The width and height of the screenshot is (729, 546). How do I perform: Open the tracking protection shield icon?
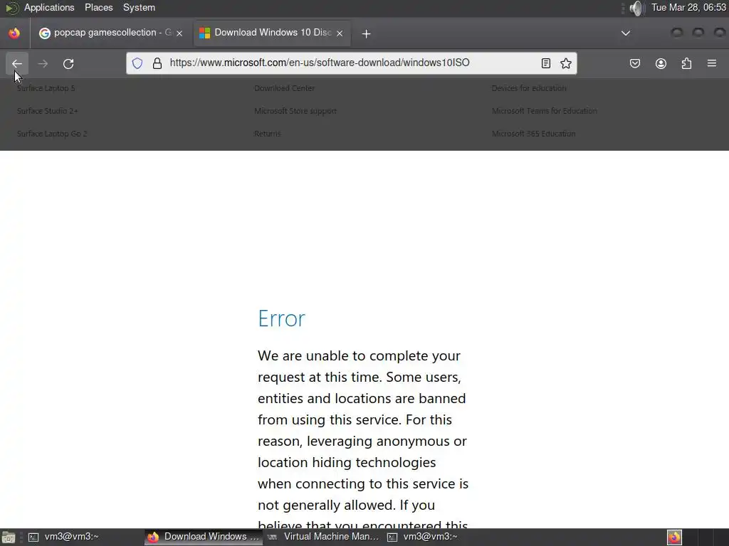coord(137,63)
